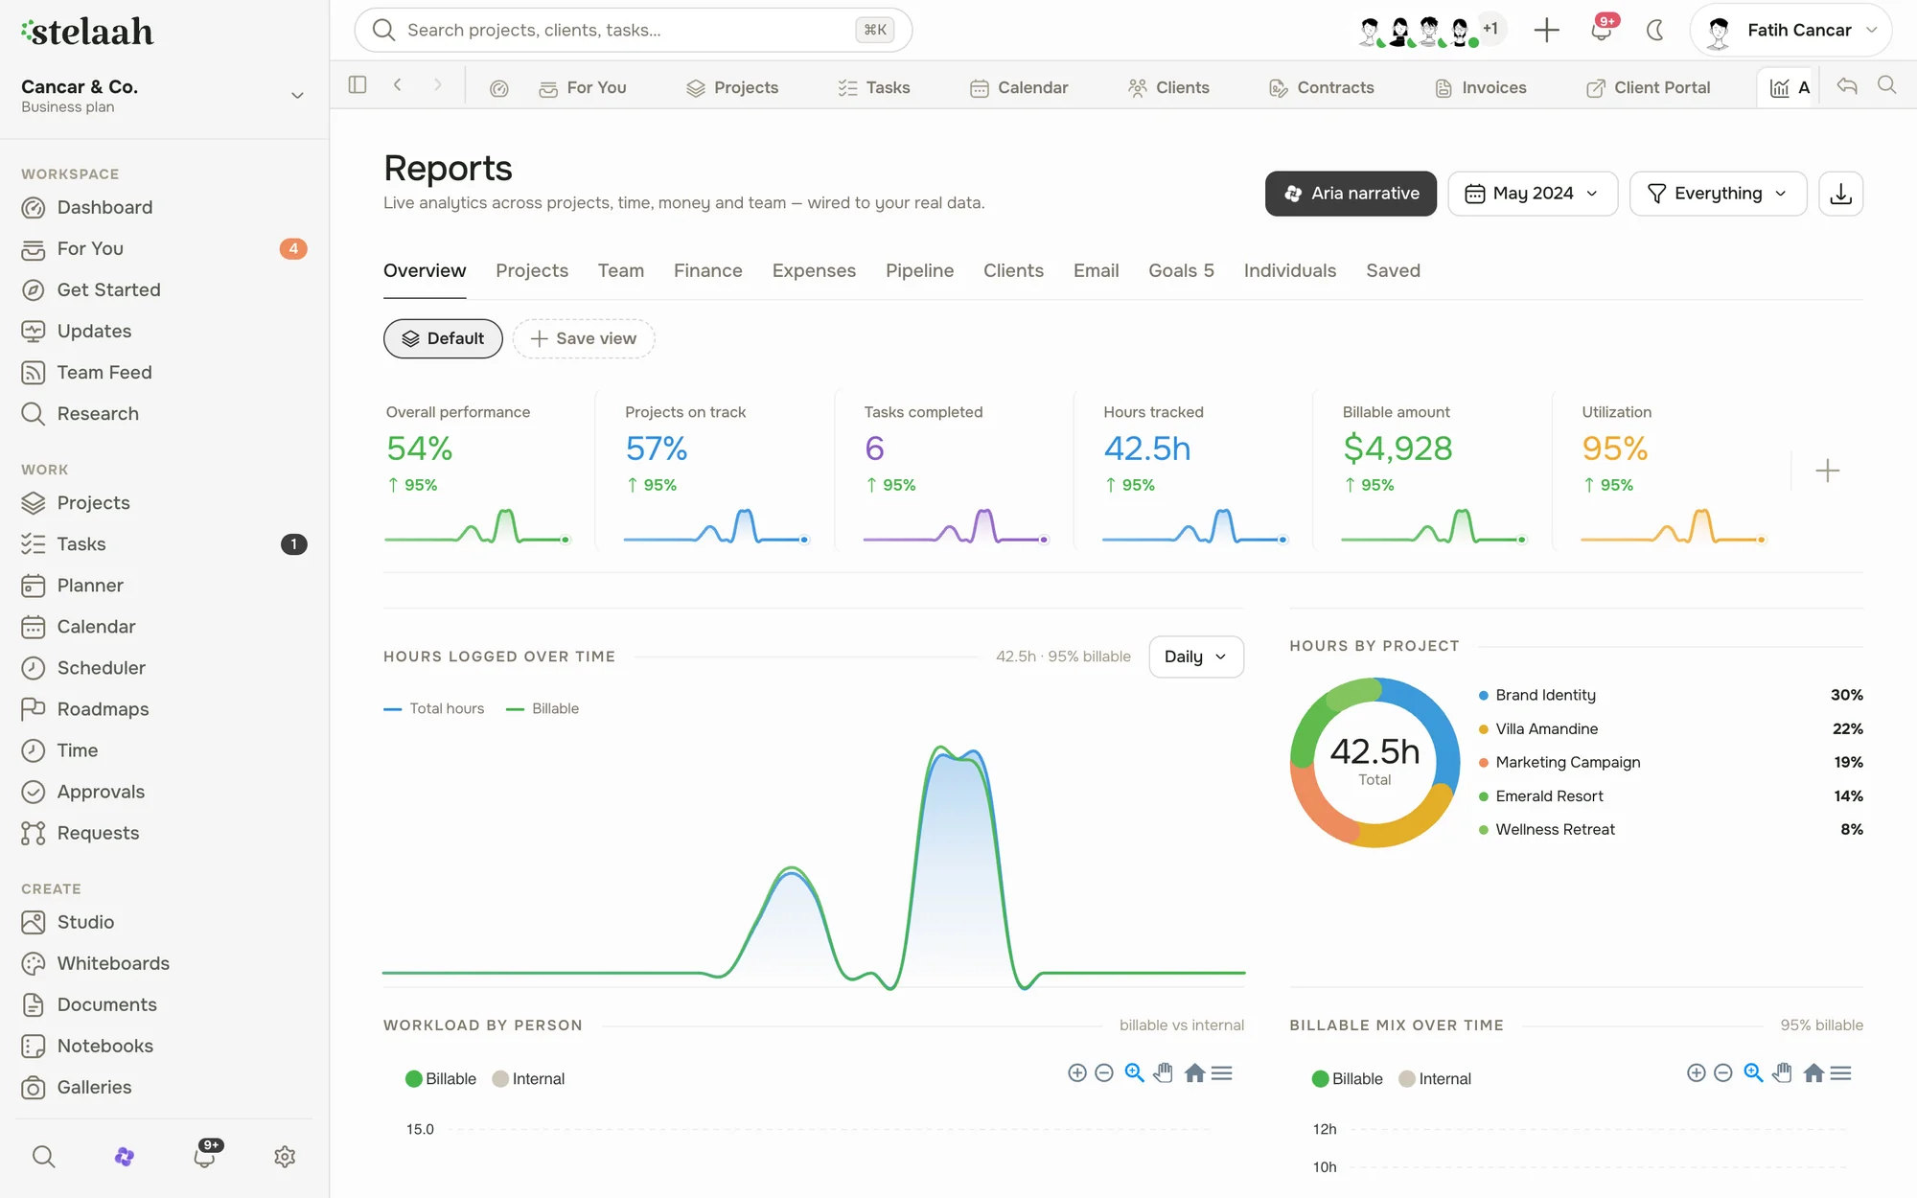Focus the search projects input field

pyautogui.click(x=633, y=30)
